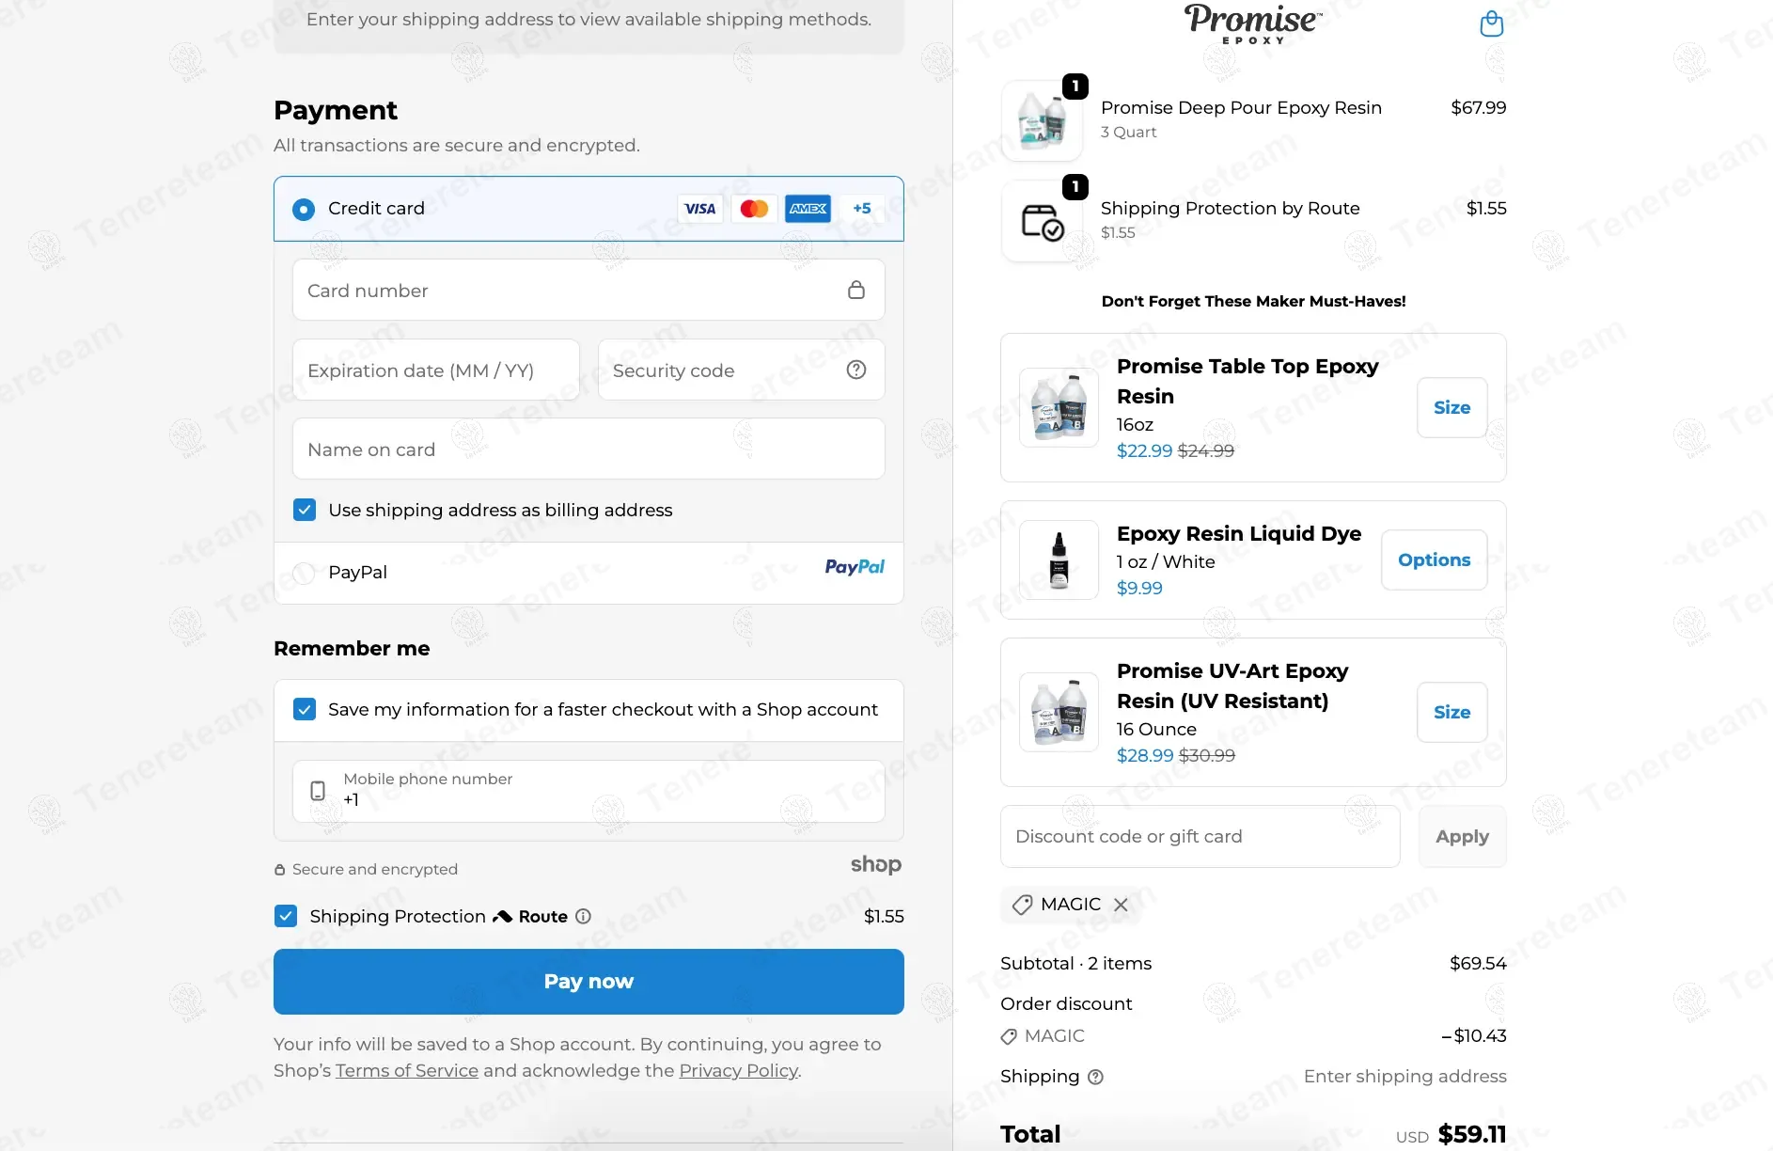1773x1151 pixels.
Task: Uncheck Use shipping address as billing address
Action: pos(305,510)
